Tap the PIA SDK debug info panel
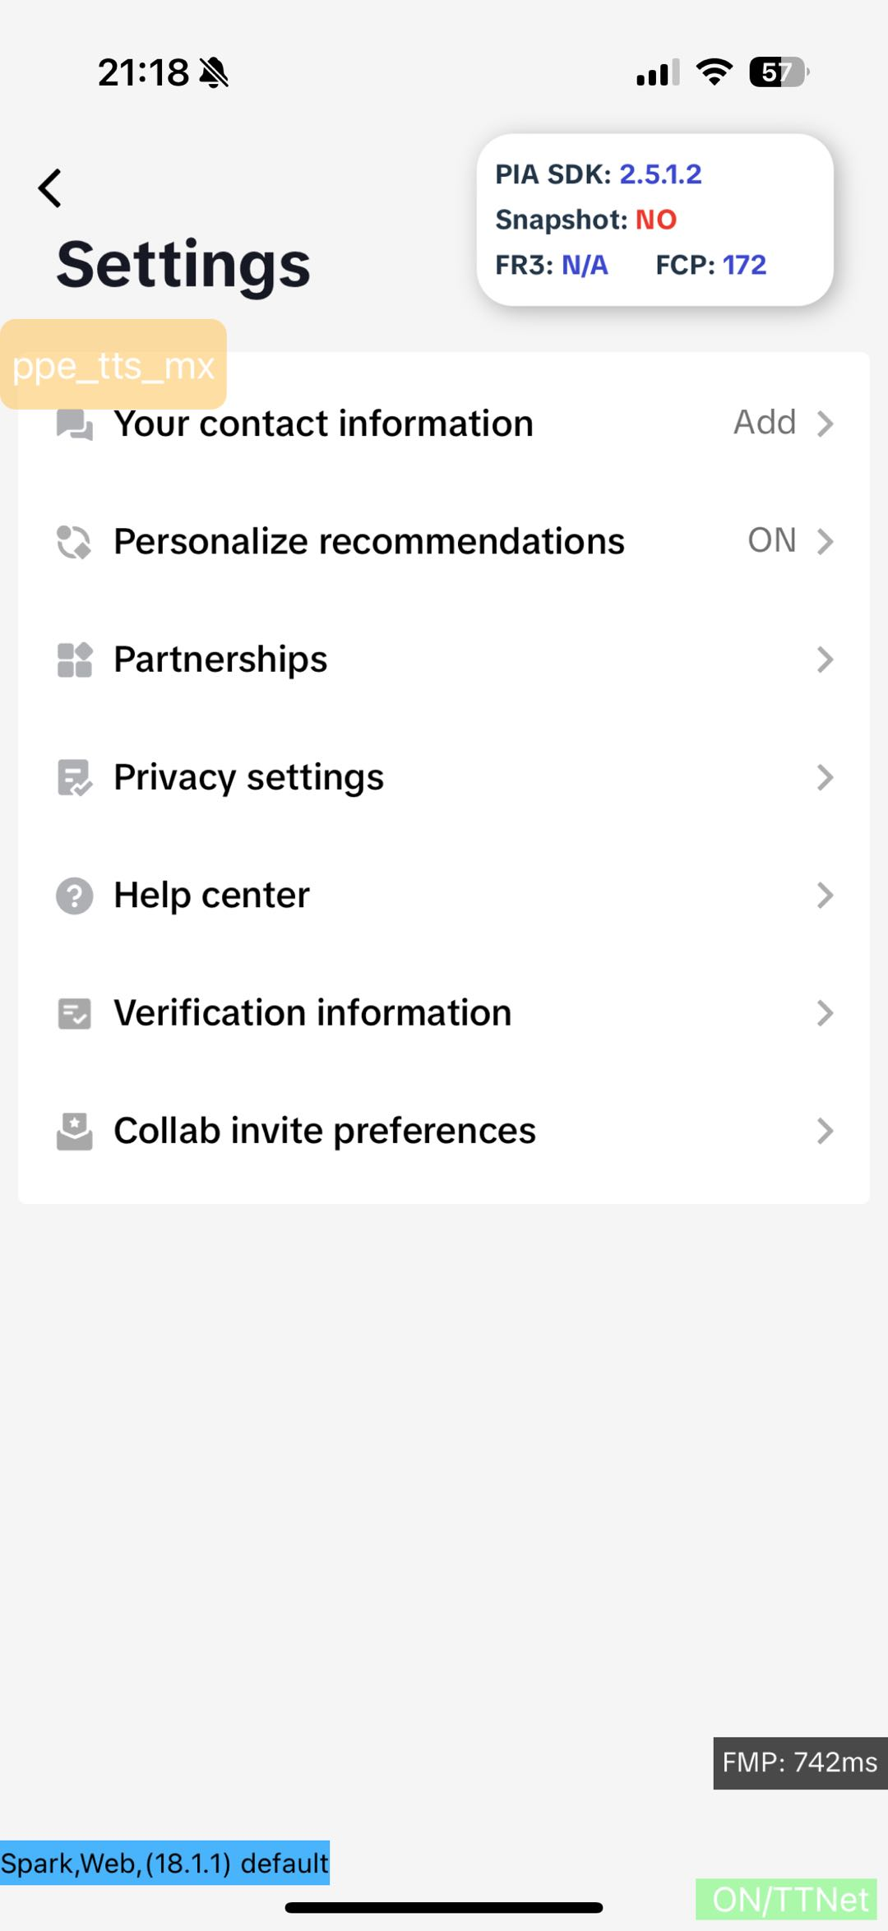The image size is (888, 1931). click(654, 220)
